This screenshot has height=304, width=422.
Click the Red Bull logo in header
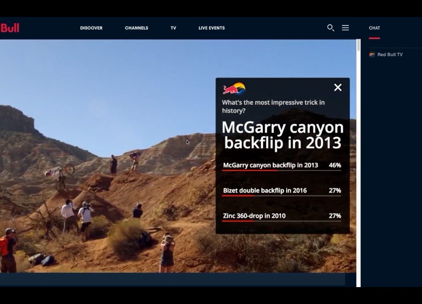coord(10,28)
